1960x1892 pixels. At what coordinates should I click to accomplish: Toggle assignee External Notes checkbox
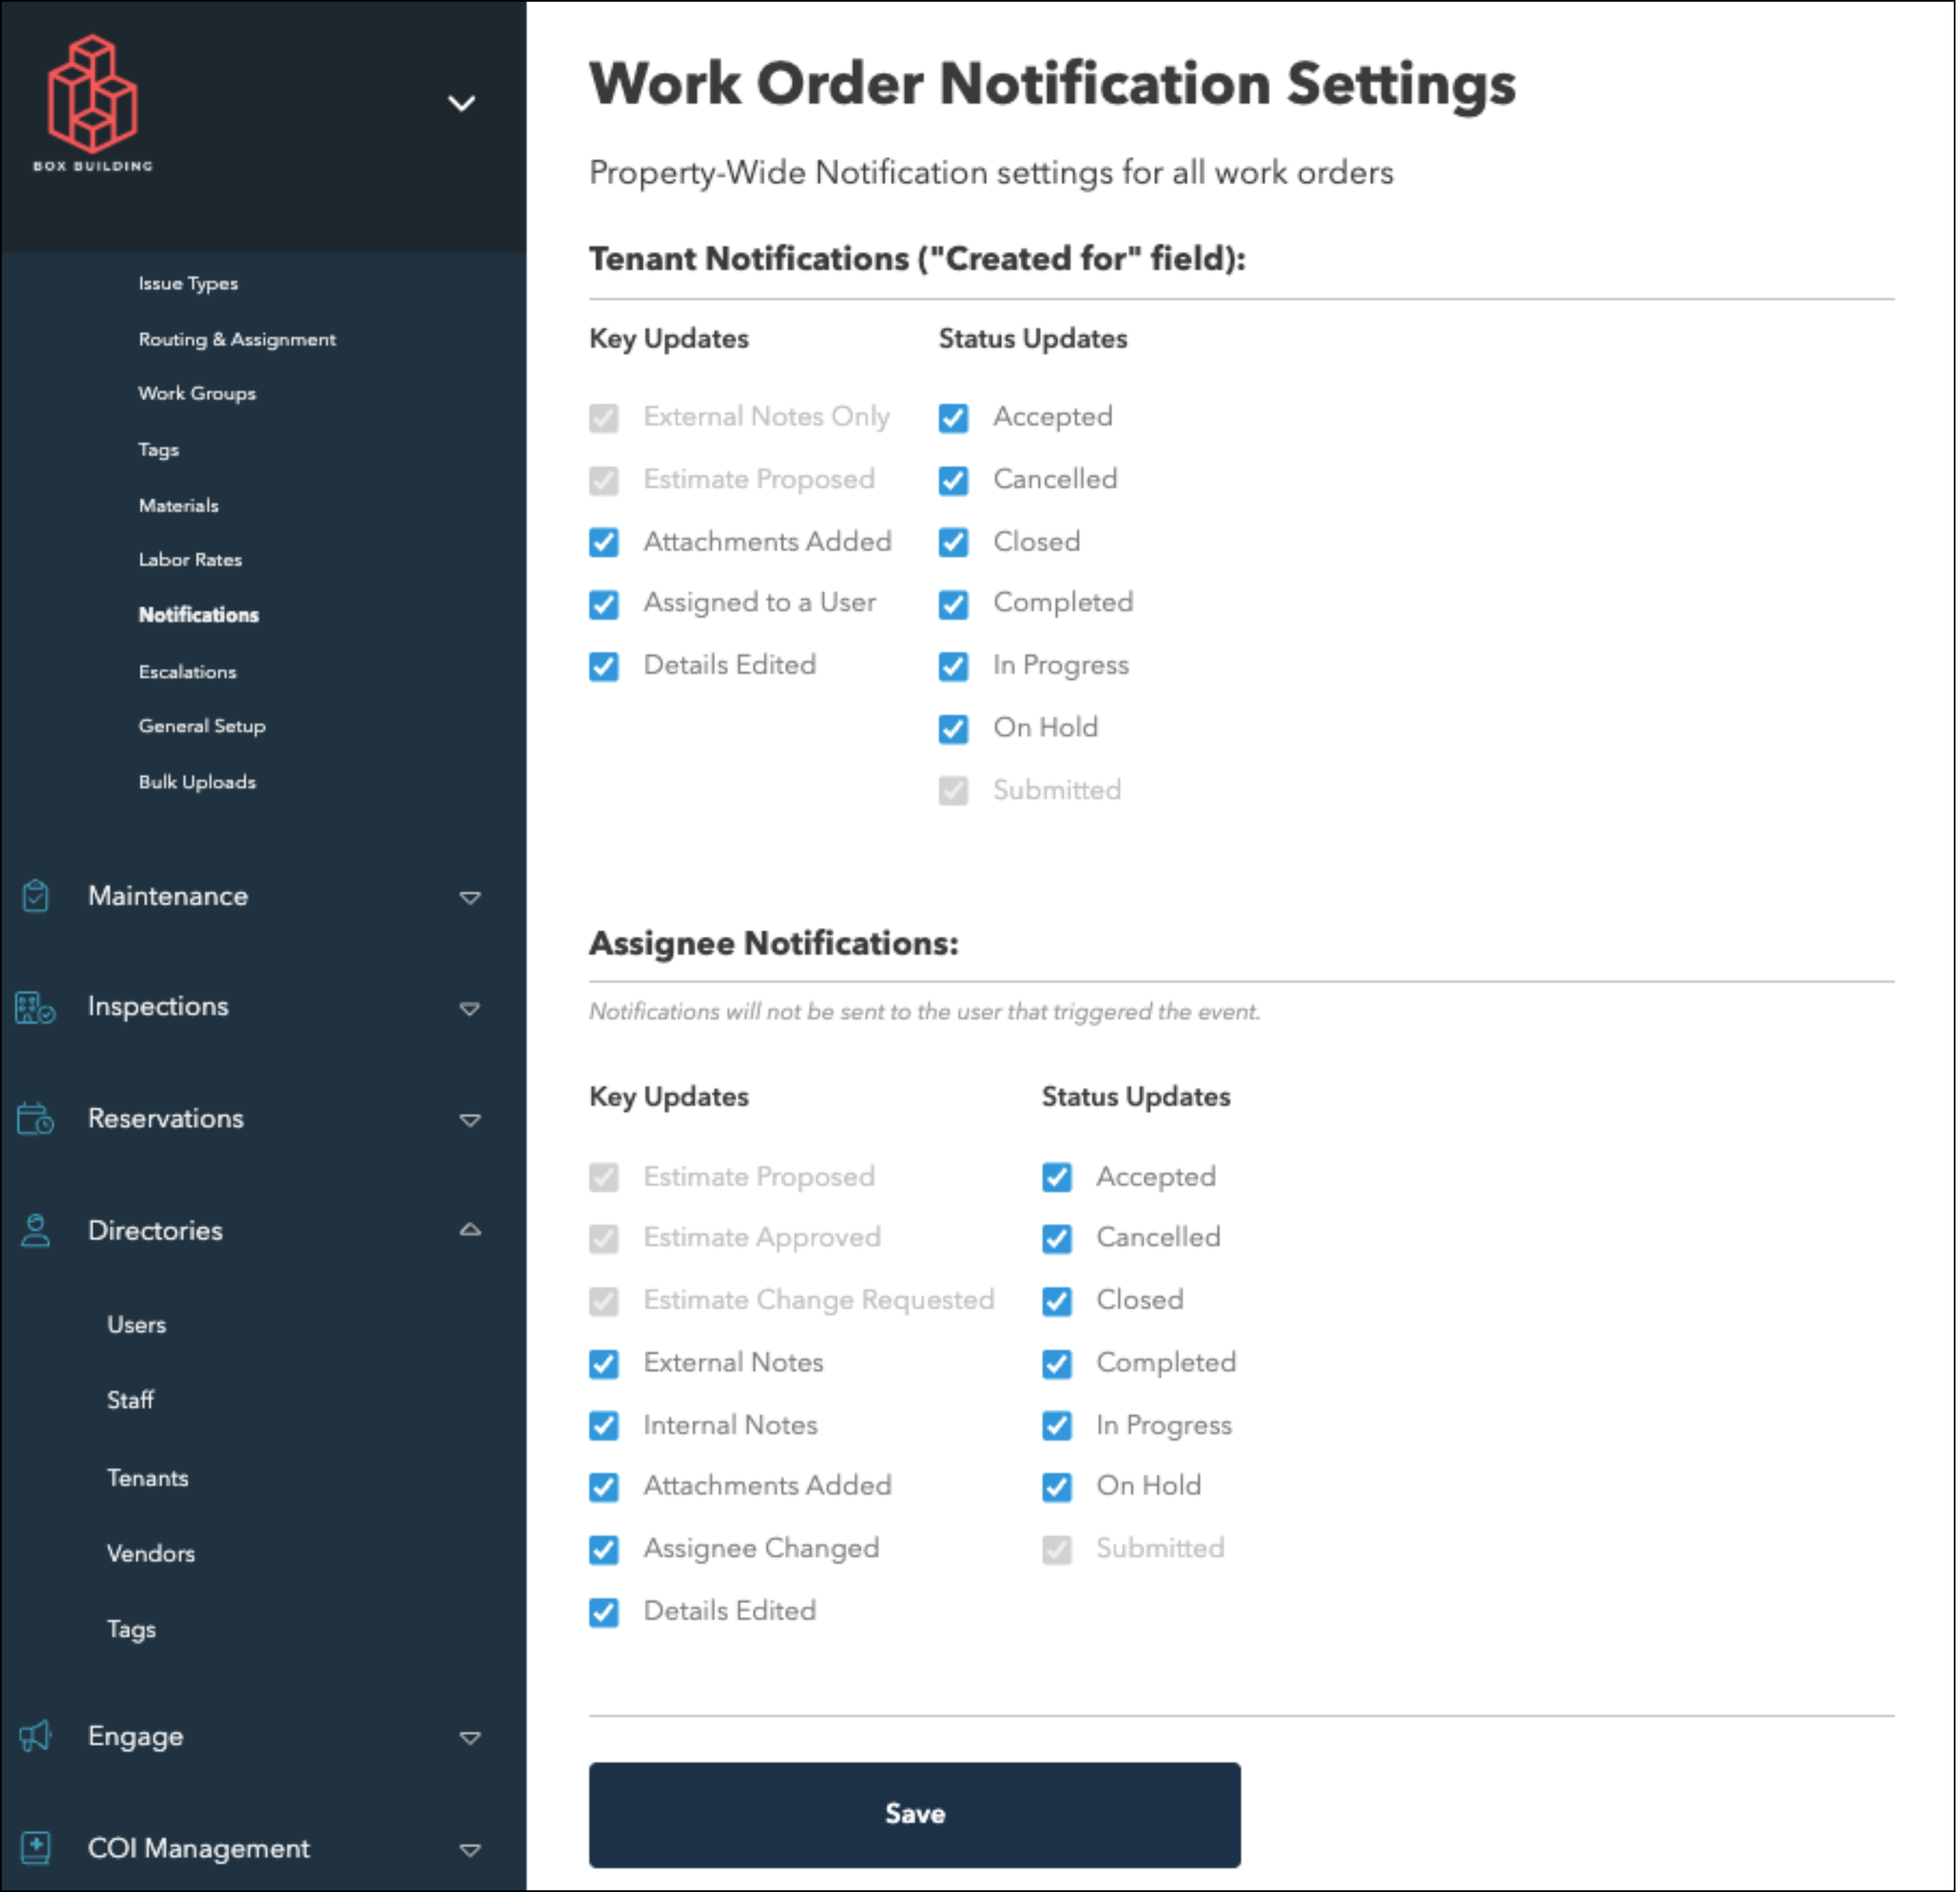pyautogui.click(x=604, y=1364)
